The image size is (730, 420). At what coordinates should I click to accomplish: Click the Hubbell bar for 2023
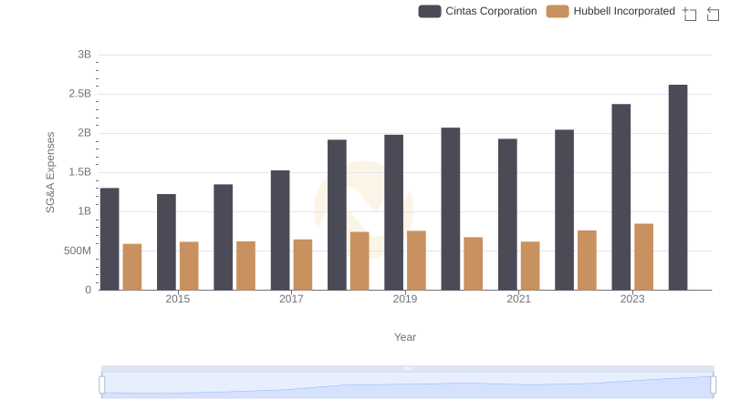pos(644,257)
